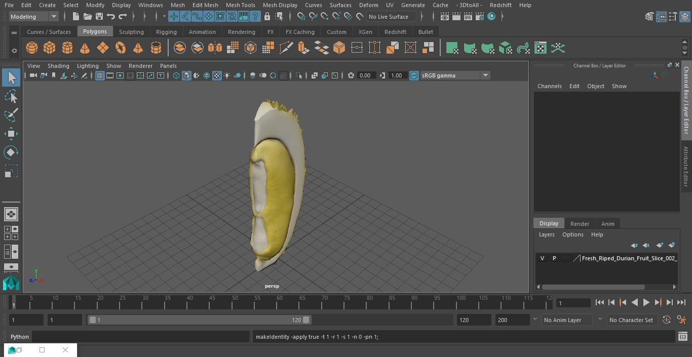Create a polygon torus from shelf
692x357 pixels.
[x=121, y=48]
